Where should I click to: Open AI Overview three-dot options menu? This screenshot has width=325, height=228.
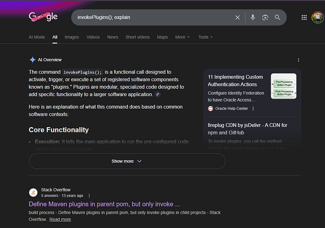pyautogui.click(x=299, y=60)
